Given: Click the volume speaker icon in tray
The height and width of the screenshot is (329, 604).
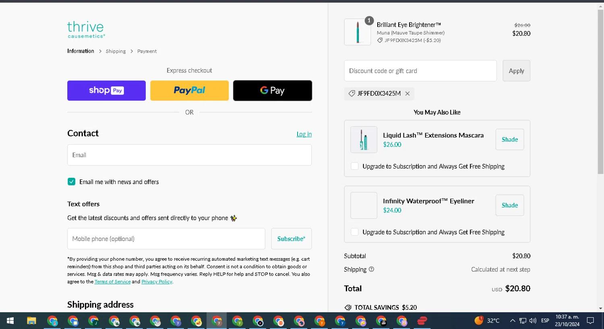Looking at the screenshot, I should coord(533,321).
